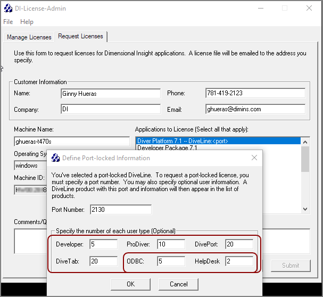Click the DivePort user count field
Screen dimensions: 323x297
pos(239,244)
